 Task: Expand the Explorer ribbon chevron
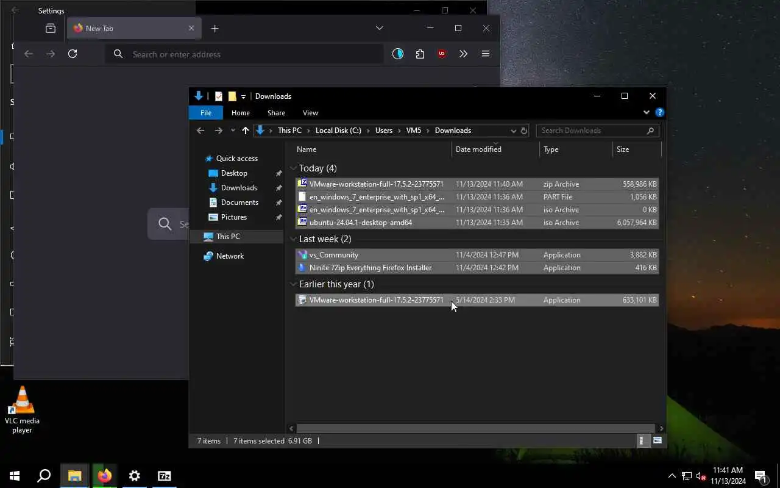(647, 112)
